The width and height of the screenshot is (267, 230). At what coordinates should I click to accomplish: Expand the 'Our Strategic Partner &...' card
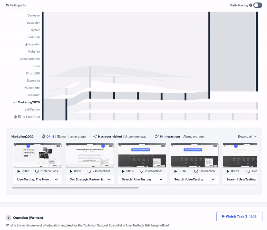tap(109, 180)
